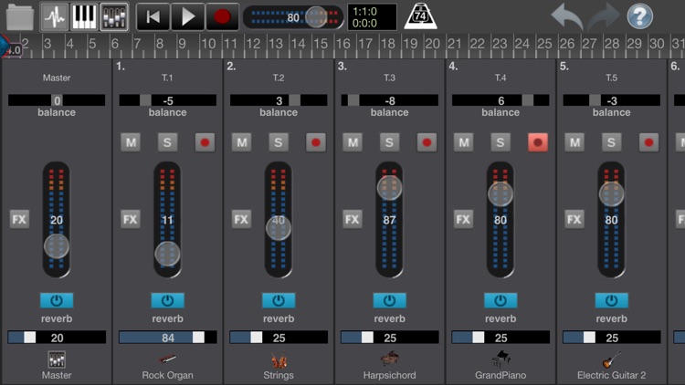Toggle reverb power on Rock Organ track
This screenshot has width=685, height=385.
click(167, 300)
